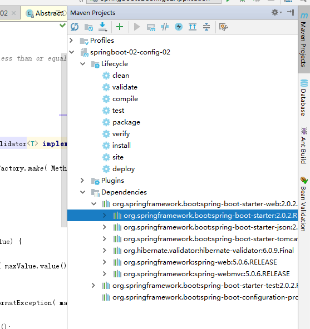The height and width of the screenshot is (329, 310).
Task: Select the clean lifecycle goal
Action: pyautogui.click(x=121, y=76)
